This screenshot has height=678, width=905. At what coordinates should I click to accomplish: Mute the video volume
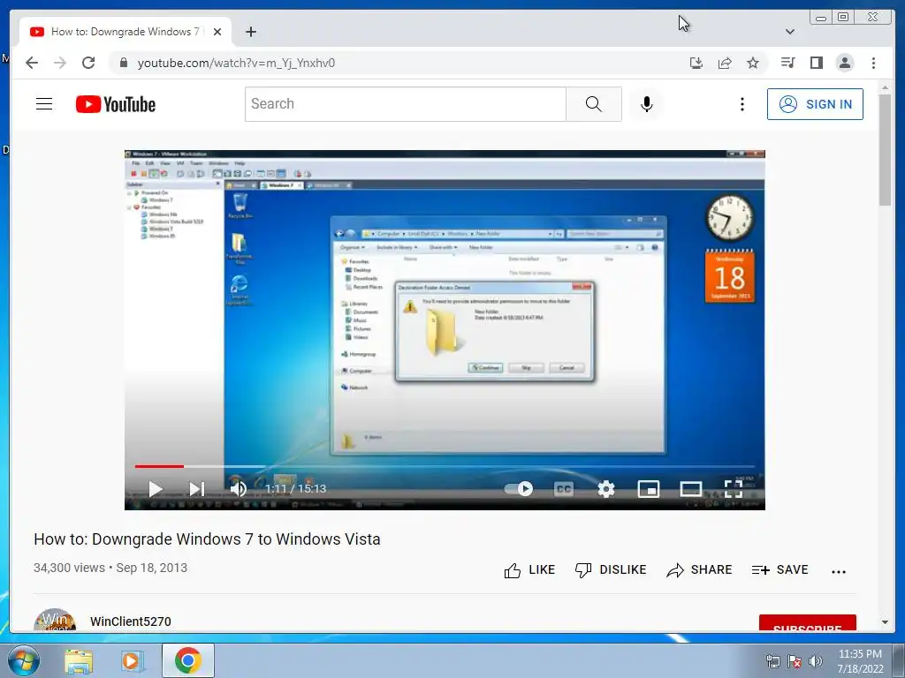[239, 489]
